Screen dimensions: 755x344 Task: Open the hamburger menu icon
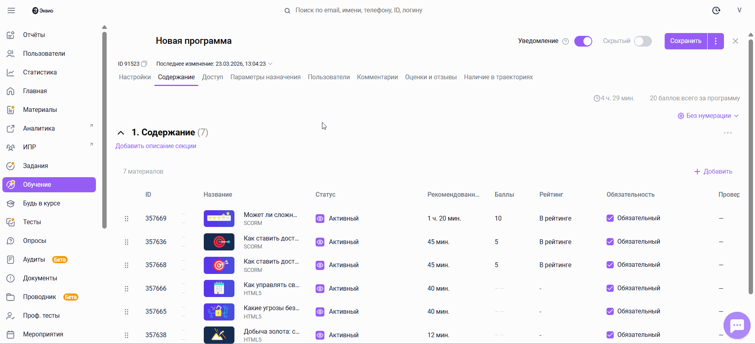pyautogui.click(x=11, y=10)
